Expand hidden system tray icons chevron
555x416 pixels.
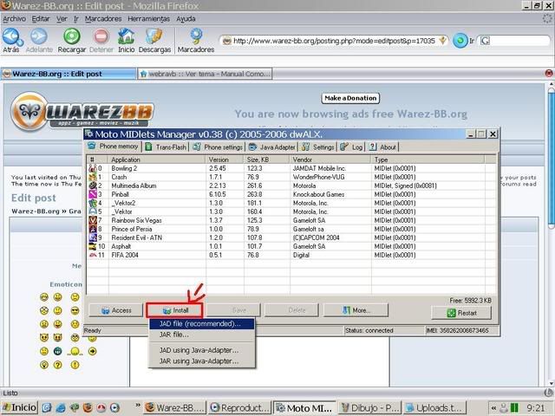click(493, 408)
